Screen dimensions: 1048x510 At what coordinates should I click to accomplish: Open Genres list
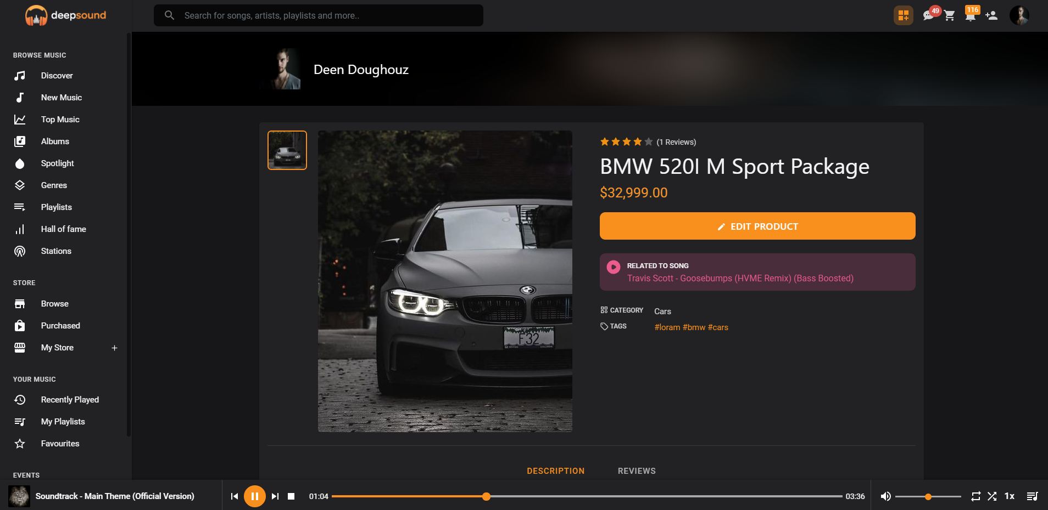54,185
